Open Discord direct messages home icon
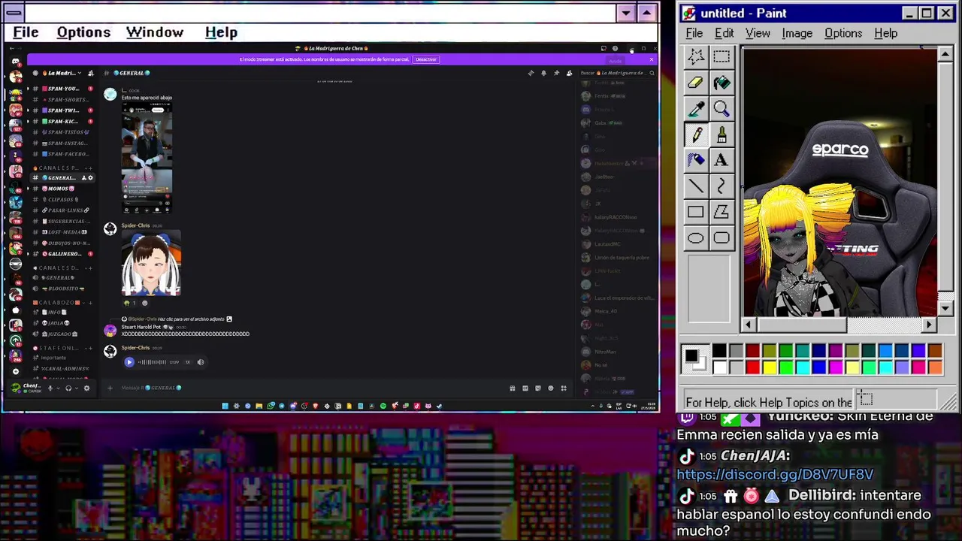The width and height of the screenshot is (962, 541). pyautogui.click(x=16, y=62)
